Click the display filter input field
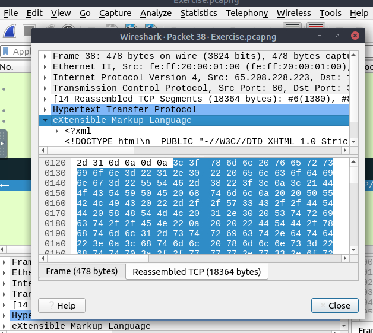 pos(21,51)
